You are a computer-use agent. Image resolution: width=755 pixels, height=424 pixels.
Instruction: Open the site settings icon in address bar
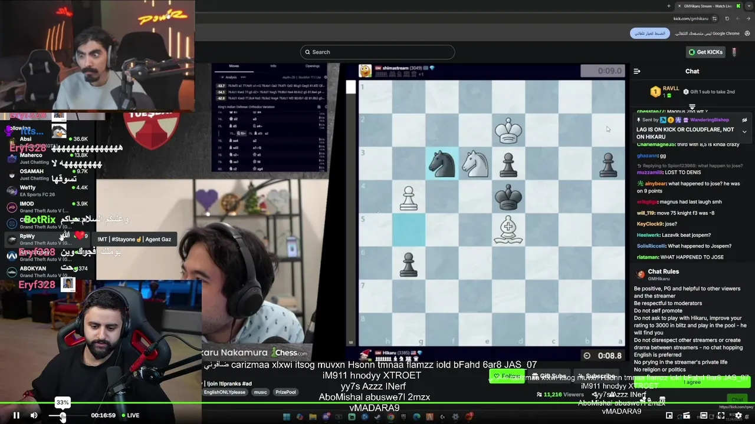(714, 19)
